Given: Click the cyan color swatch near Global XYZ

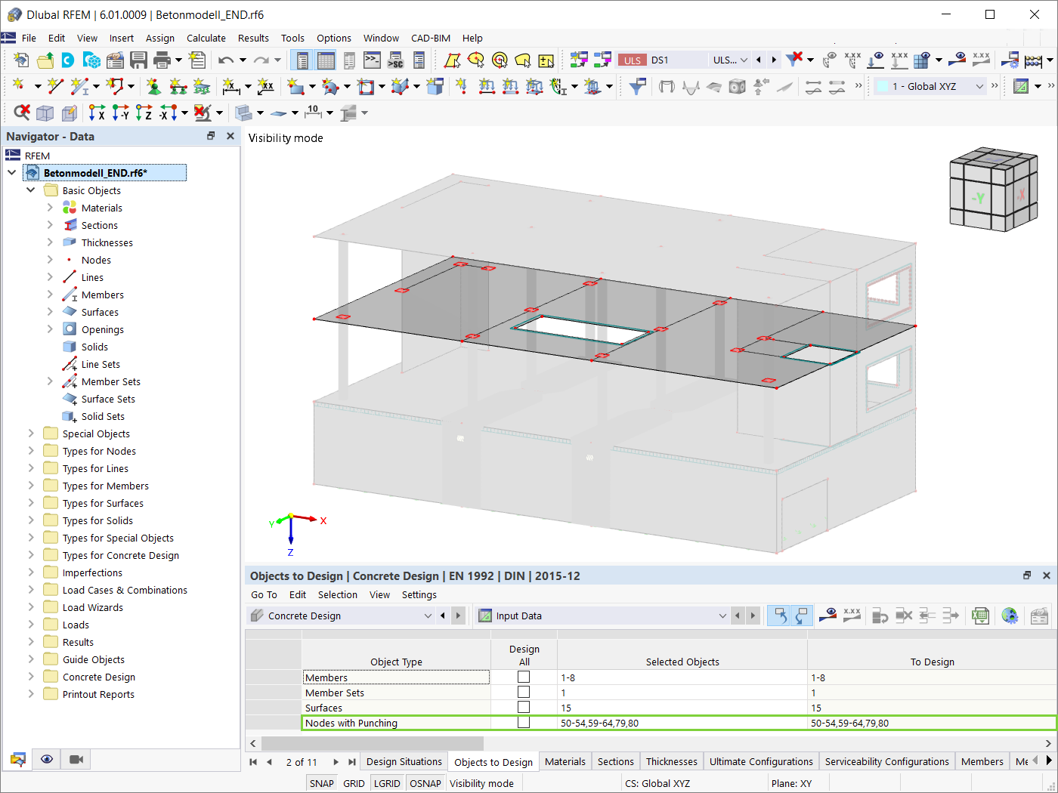Looking at the screenshot, I should coord(883,86).
